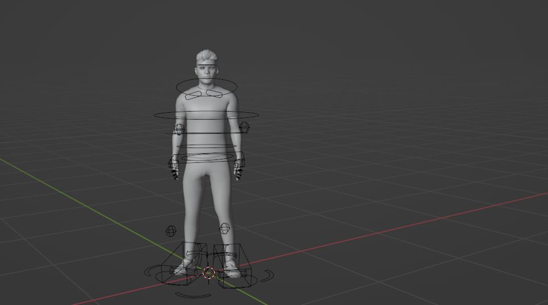Select the shoulder control shape on screen-right side
Screen dimensions: 548x305
pos(215,94)
